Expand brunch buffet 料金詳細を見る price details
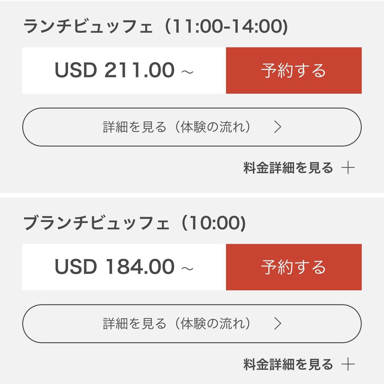384x384 pixels. [288, 365]
